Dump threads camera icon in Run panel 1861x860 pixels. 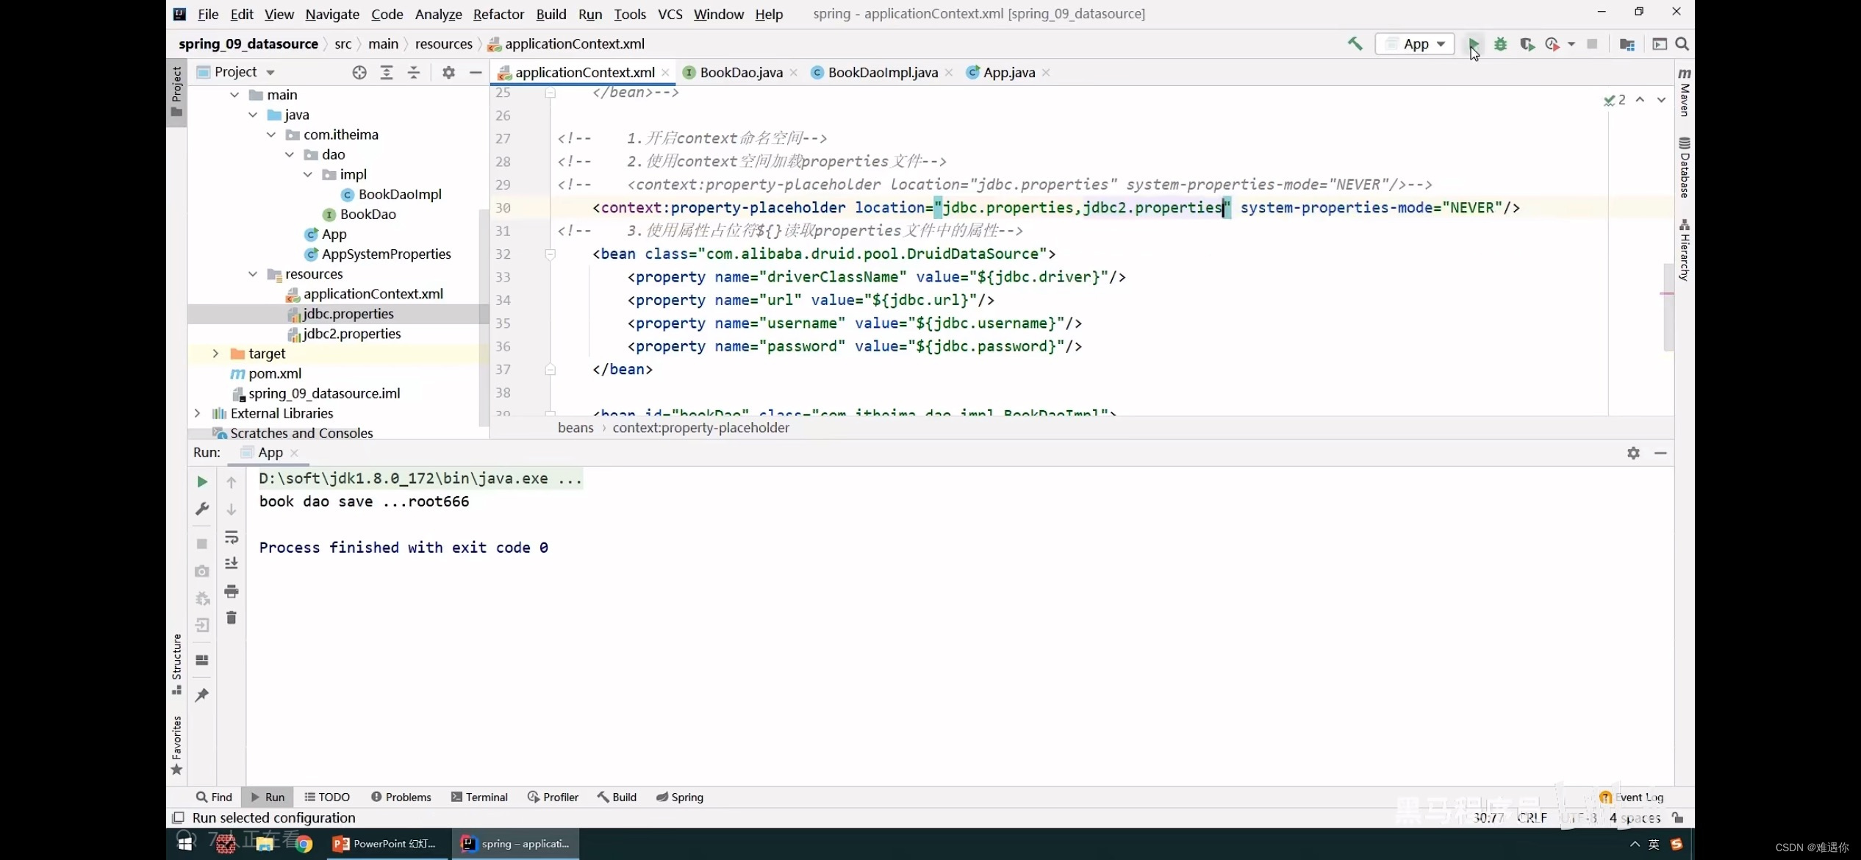(x=202, y=571)
